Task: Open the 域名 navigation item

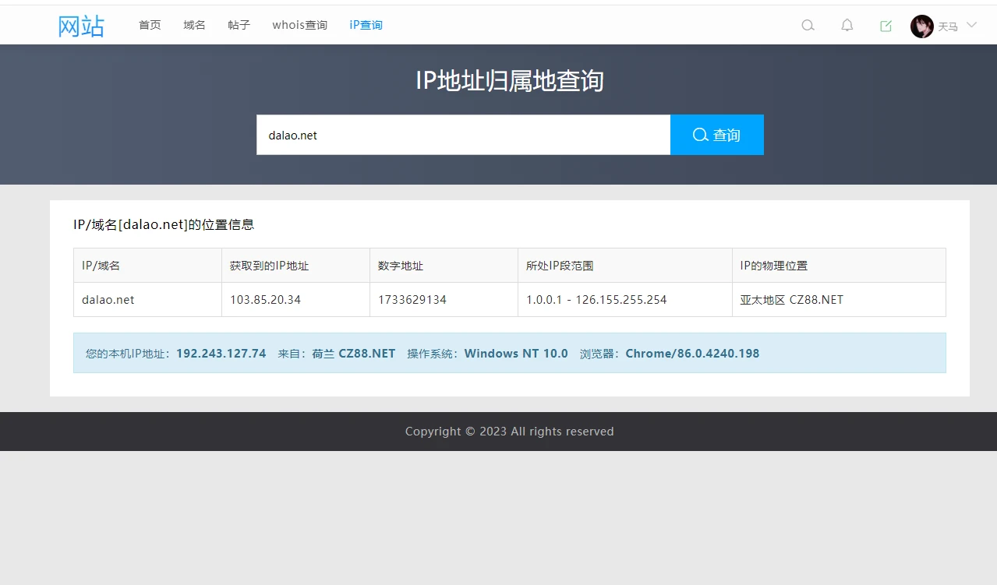Action: pyautogui.click(x=194, y=25)
